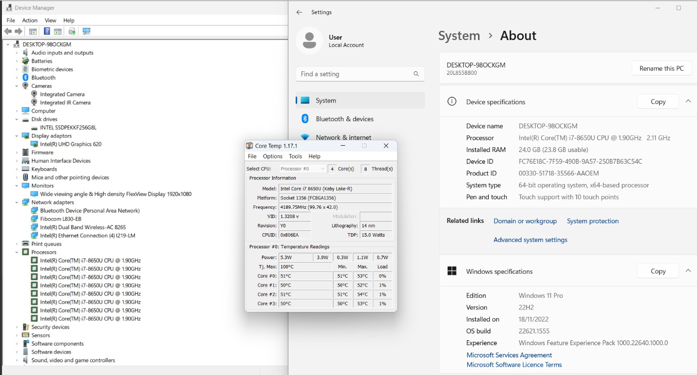Screen dimensions: 697x375
Task: Collapse the DESKTOP-98OCKGM root node
Action: (8, 44)
